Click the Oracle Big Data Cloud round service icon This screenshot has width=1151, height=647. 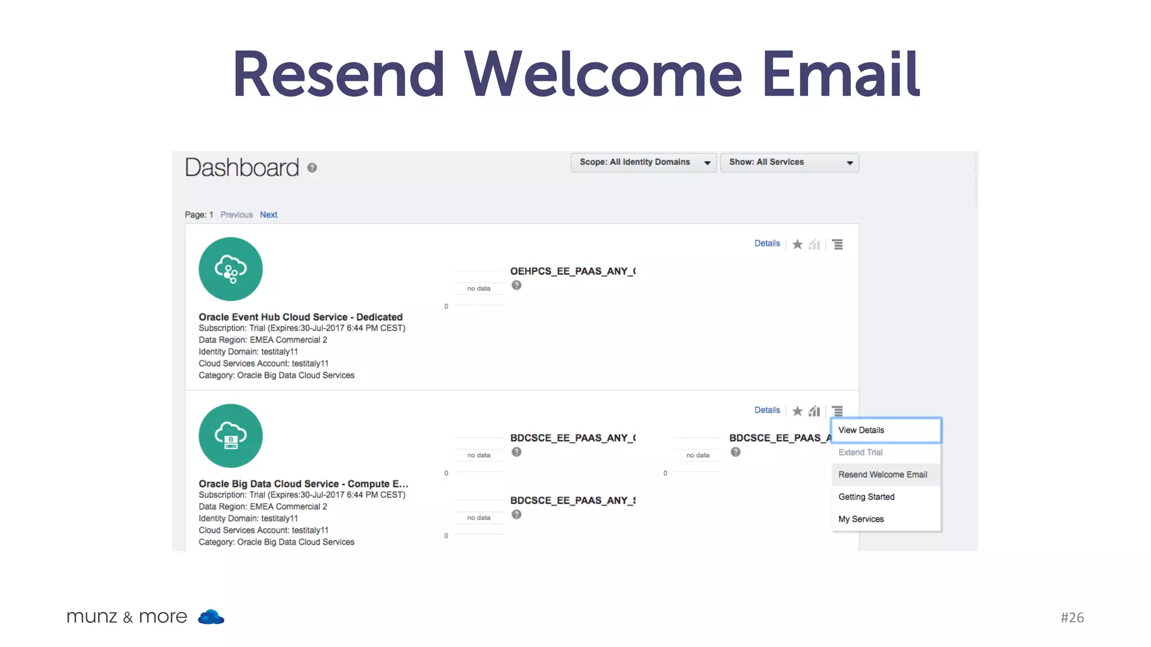tap(230, 436)
